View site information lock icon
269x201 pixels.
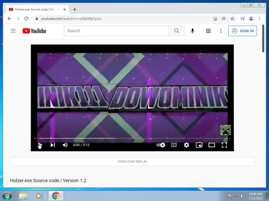tap(37, 19)
